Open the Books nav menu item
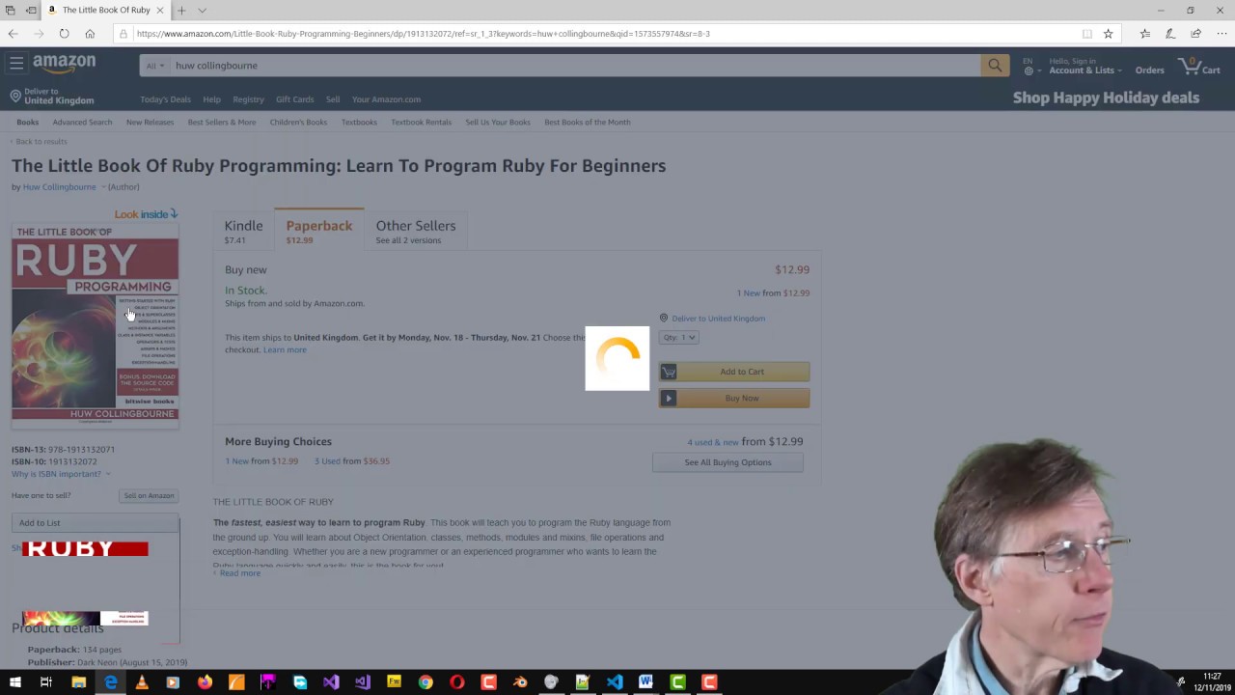 [x=27, y=122]
